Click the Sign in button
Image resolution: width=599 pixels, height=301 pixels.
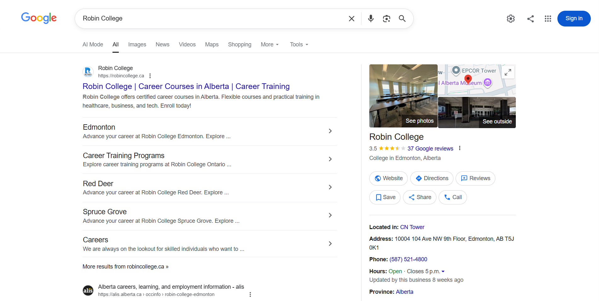(574, 19)
